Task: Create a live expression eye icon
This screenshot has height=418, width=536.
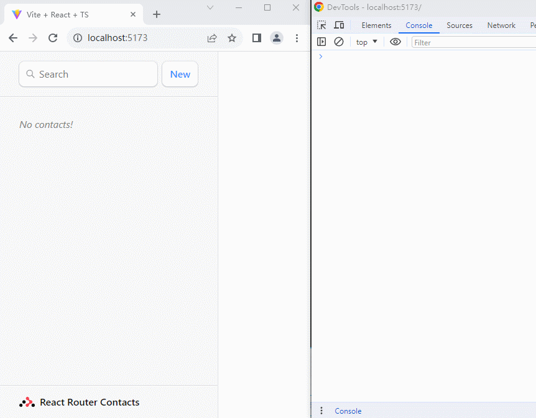Action: [395, 42]
